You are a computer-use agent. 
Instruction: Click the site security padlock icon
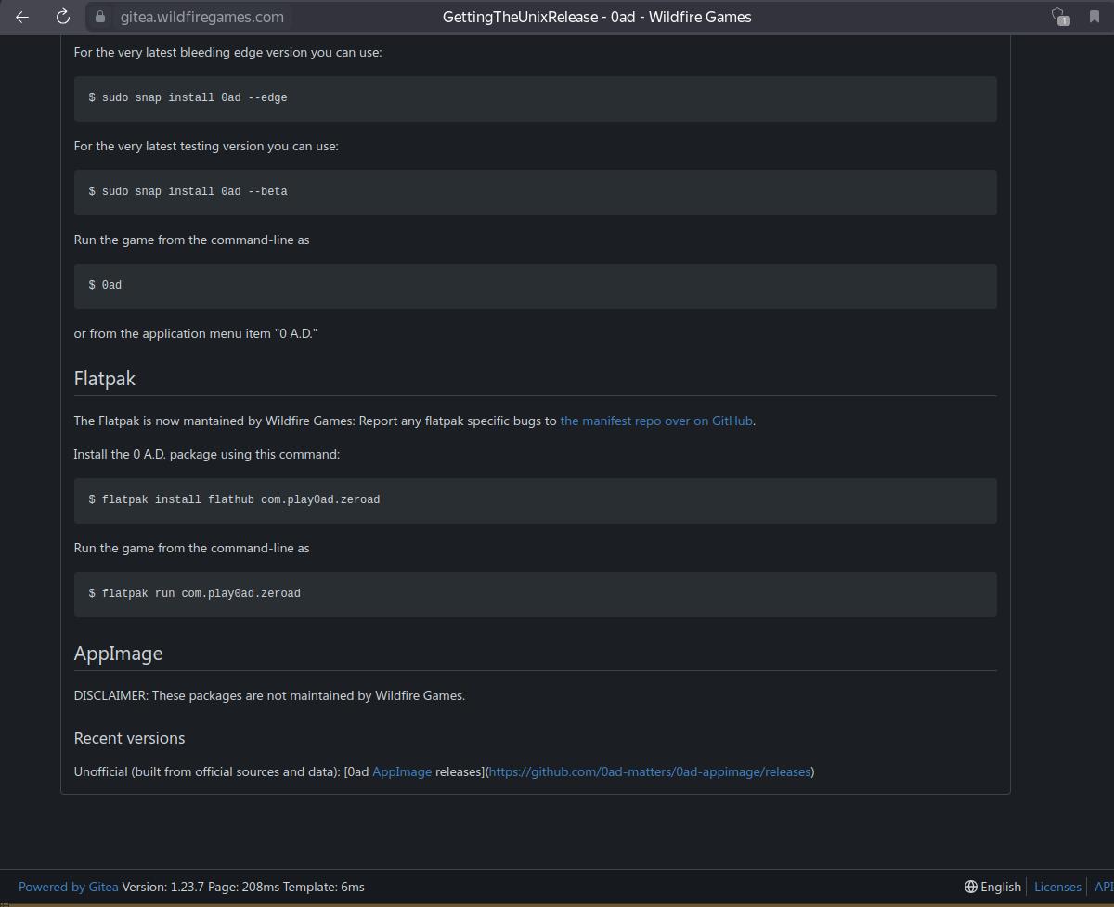(x=100, y=17)
